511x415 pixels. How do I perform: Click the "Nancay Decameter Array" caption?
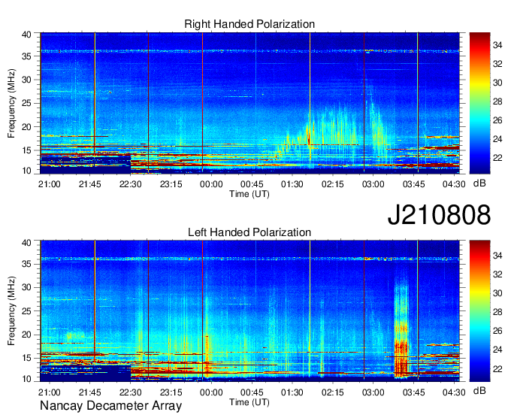coord(110,405)
